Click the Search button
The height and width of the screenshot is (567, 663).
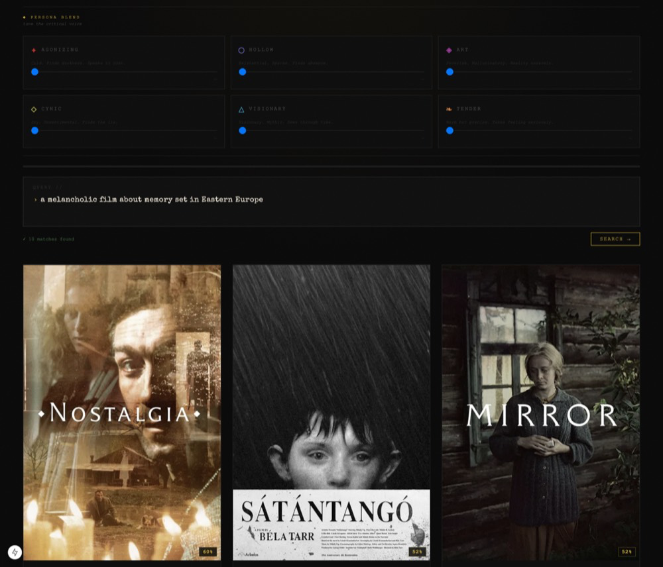615,239
